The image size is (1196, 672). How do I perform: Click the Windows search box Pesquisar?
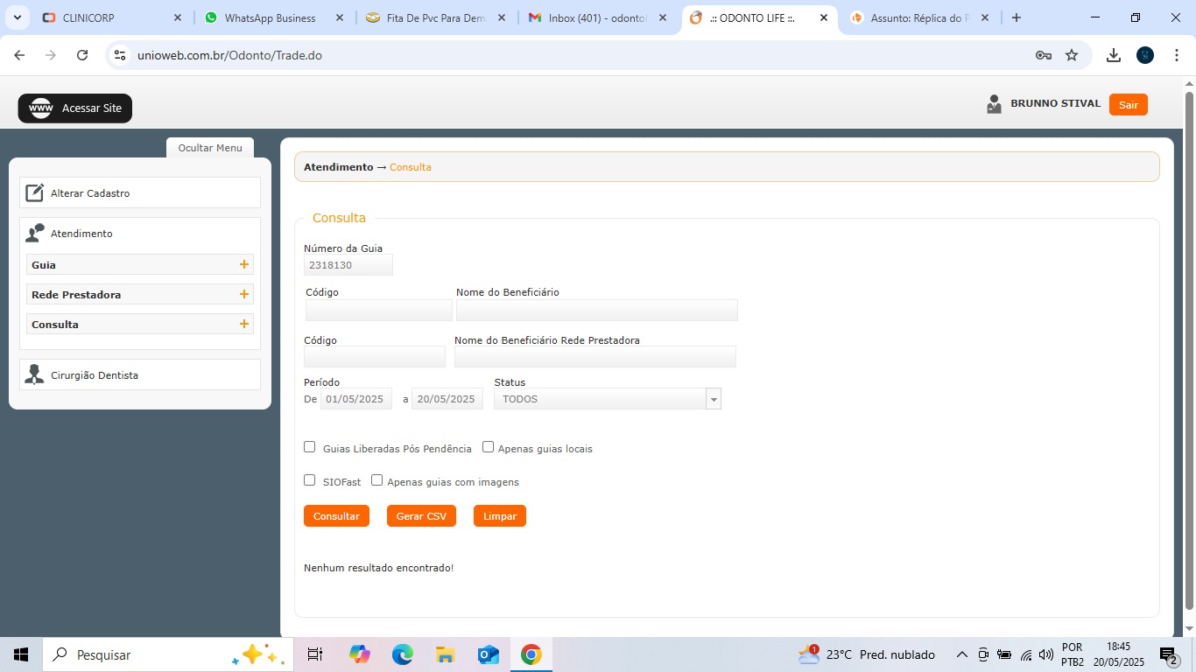(166, 654)
